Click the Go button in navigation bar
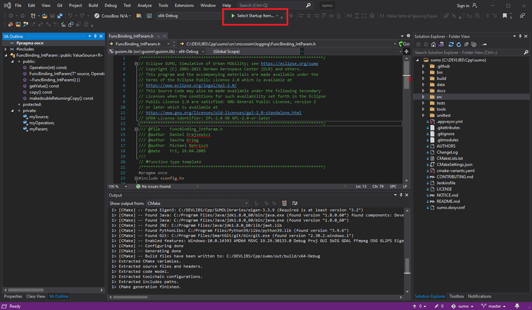532x310 pixels. pos(405,44)
